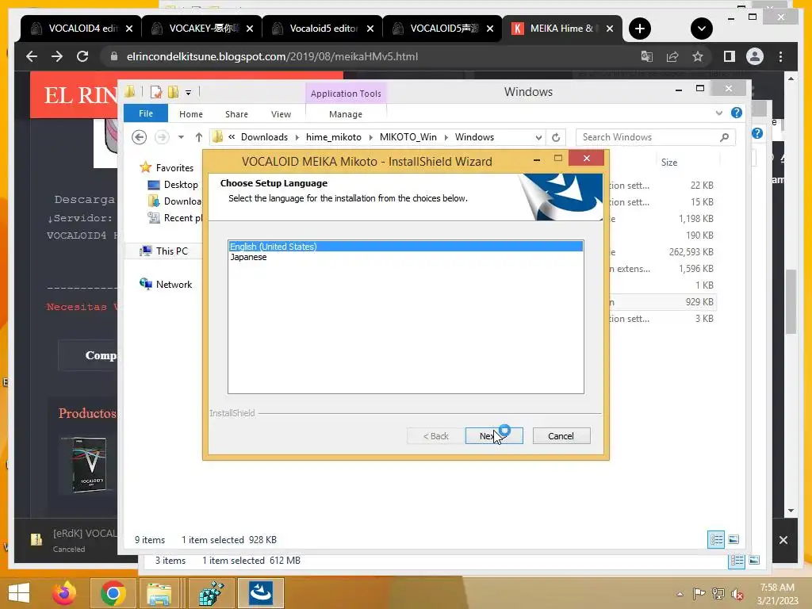Click the browser page vertical scrollbar

click(x=791, y=302)
